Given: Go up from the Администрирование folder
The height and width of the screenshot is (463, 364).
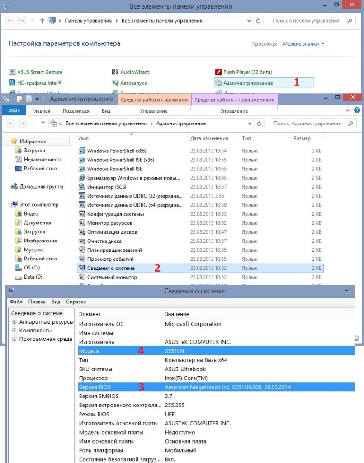Looking at the screenshot, I should pos(43,123).
